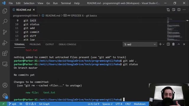Image resolution: width=189 pixels, height=106 pixels.
Task: Open the launch profile dropdown arrow
Action: tap(164, 44)
